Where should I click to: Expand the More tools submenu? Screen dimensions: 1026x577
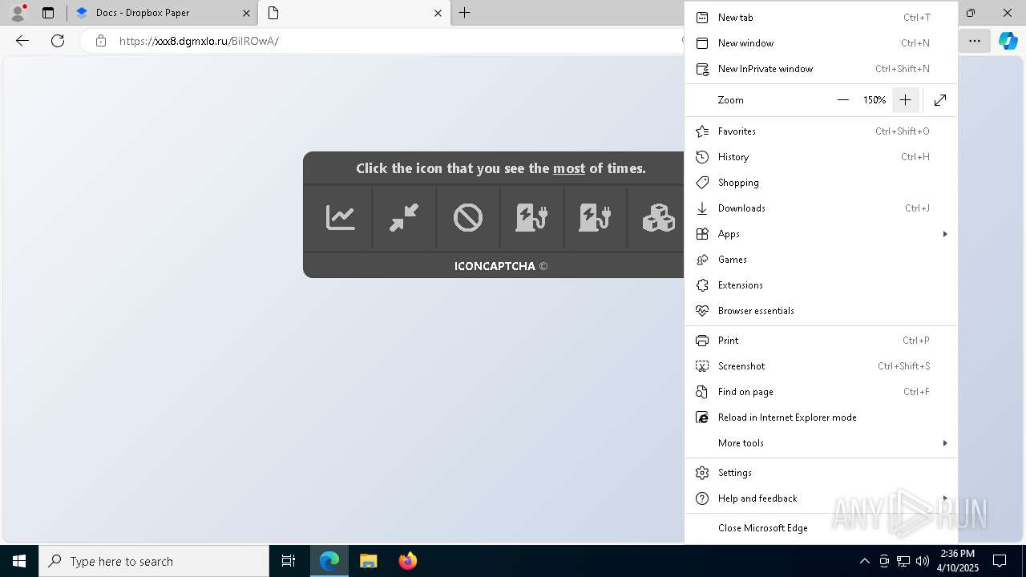pos(821,443)
